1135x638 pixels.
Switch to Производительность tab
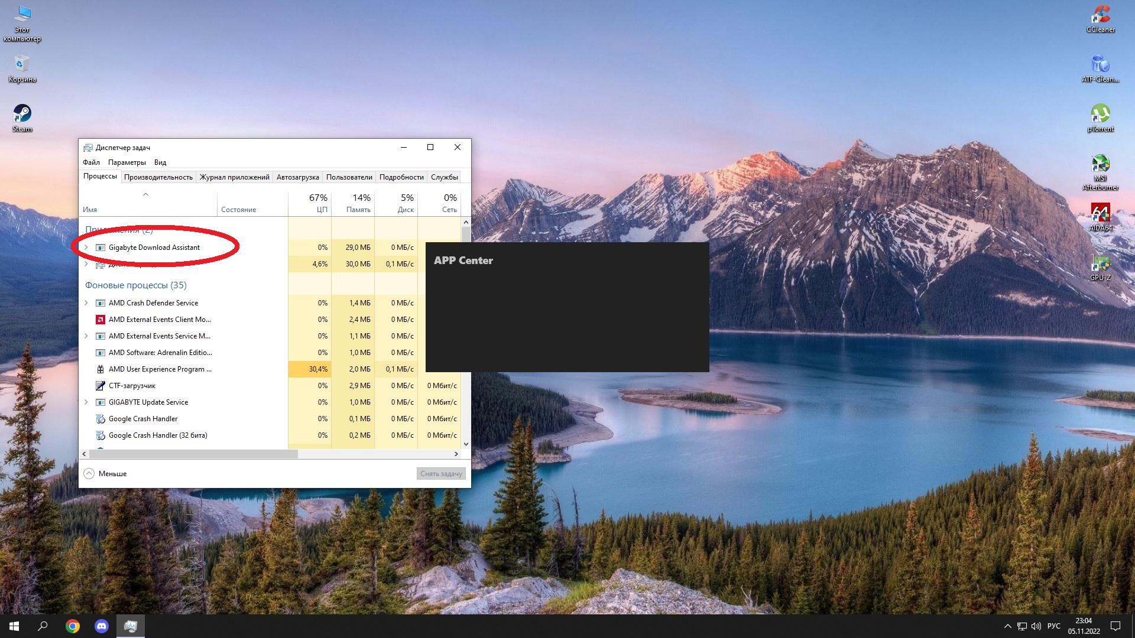(158, 177)
